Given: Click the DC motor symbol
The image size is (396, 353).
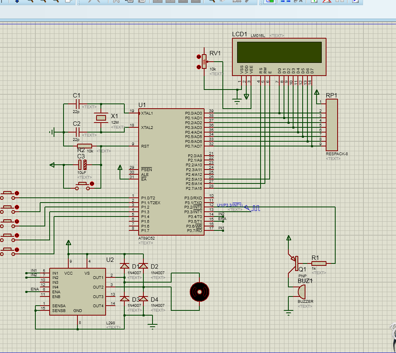Looking at the screenshot, I should (199, 292).
